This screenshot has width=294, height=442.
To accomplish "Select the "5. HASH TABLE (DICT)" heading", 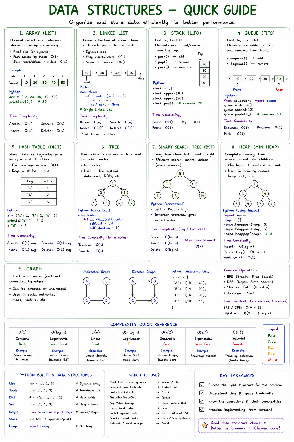I will [37, 147].
